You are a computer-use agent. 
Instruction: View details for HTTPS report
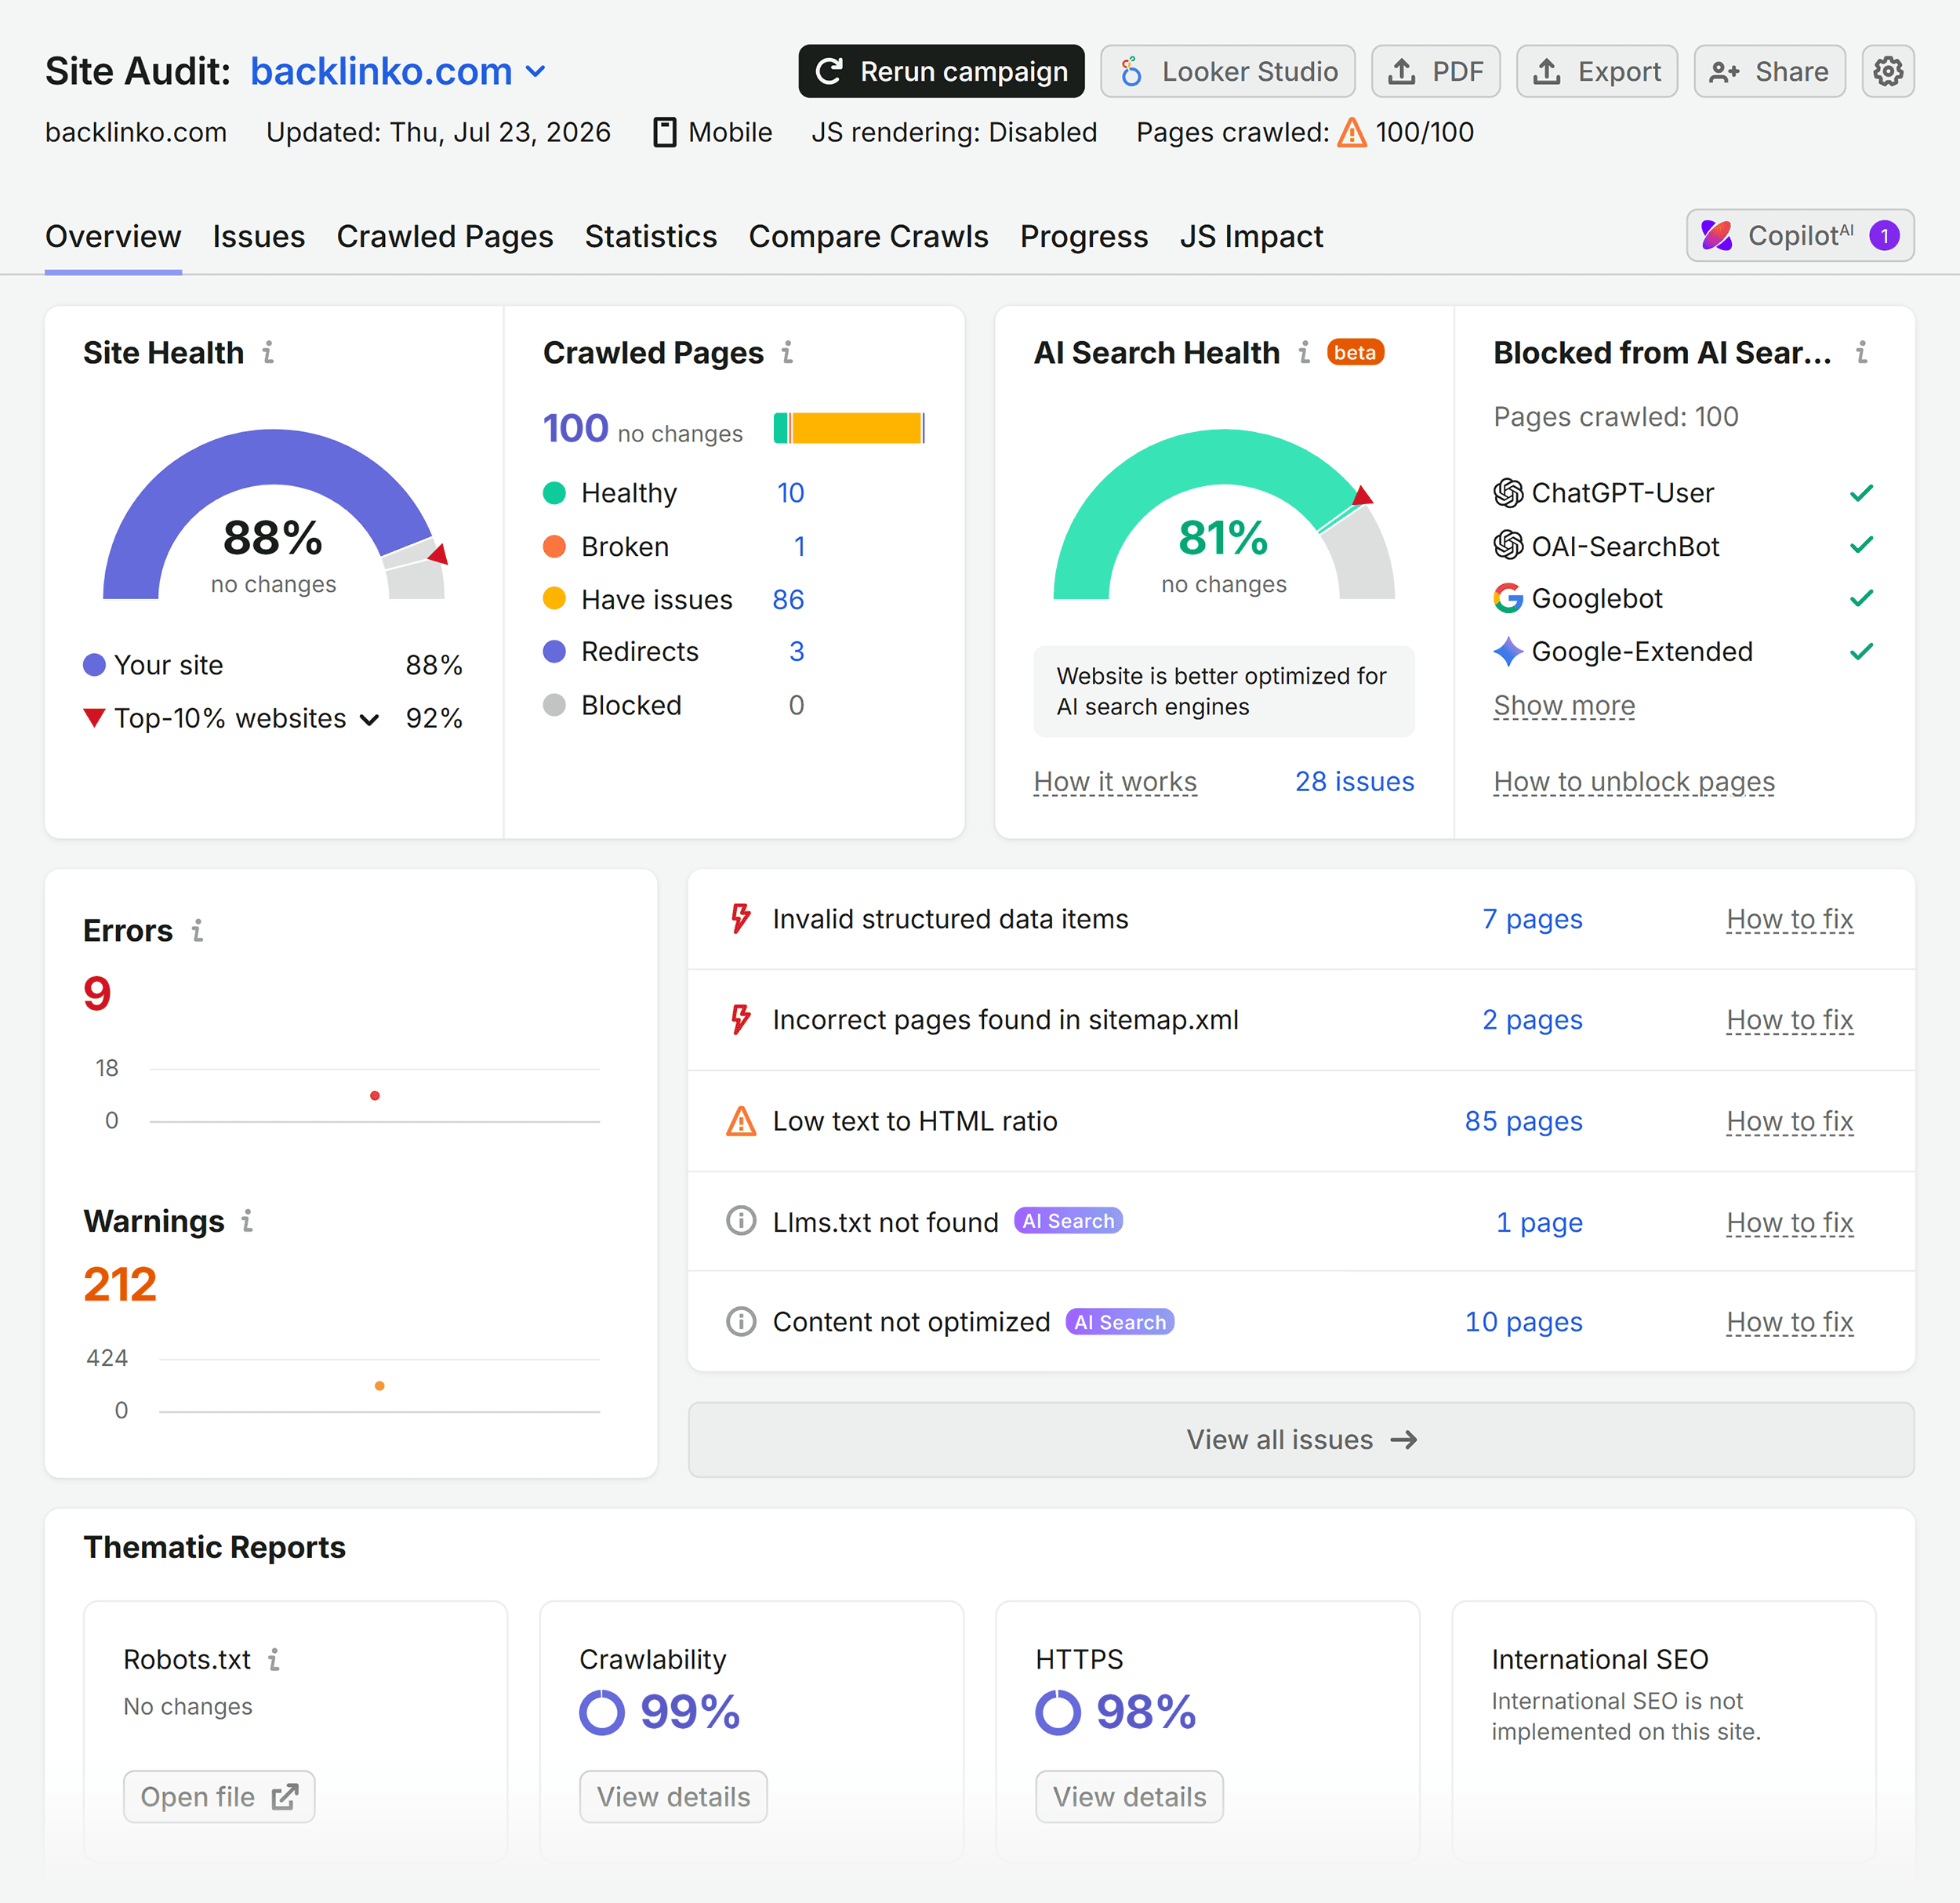[1129, 1796]
